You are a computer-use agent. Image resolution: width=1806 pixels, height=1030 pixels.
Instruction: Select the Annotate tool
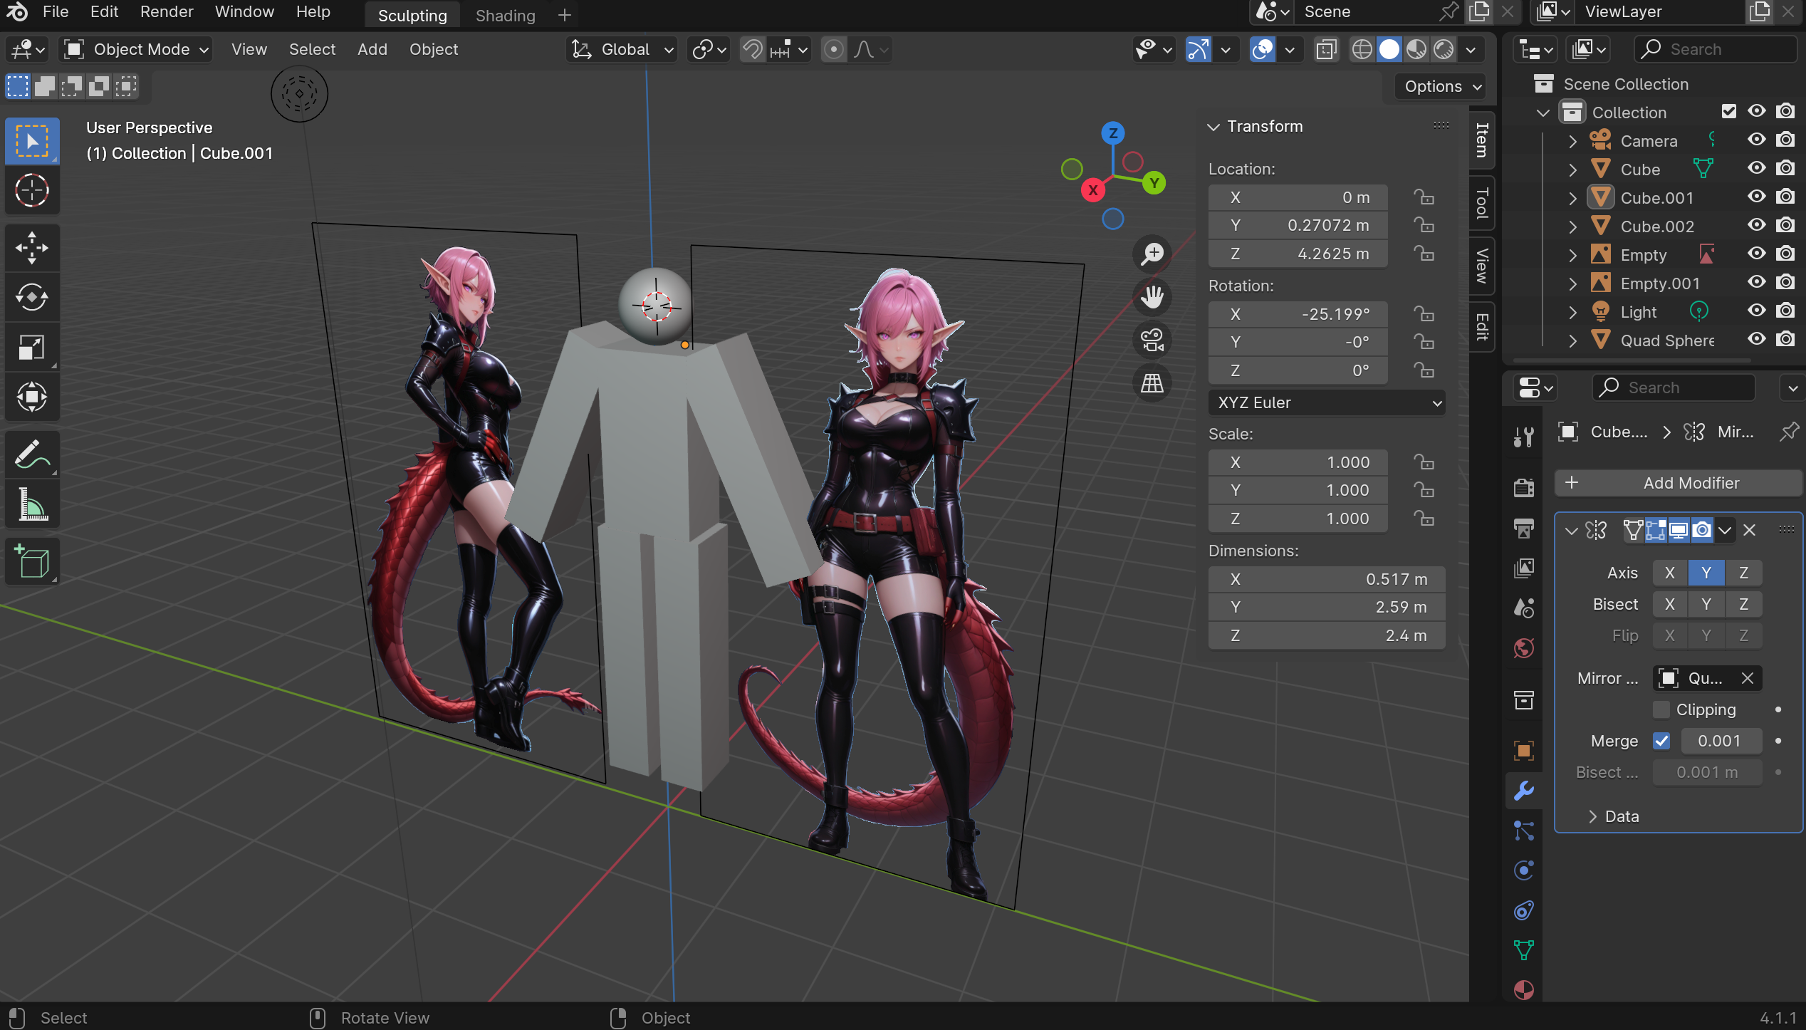32,454
